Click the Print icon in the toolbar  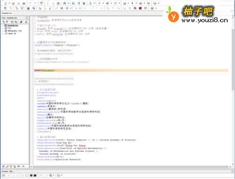[x=24, y=3]
